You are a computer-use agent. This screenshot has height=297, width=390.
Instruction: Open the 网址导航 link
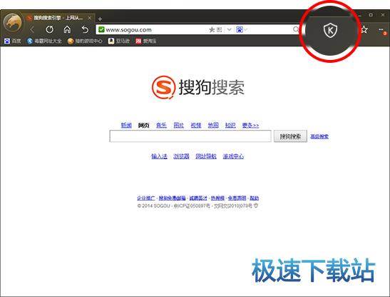tap(206, 156)
